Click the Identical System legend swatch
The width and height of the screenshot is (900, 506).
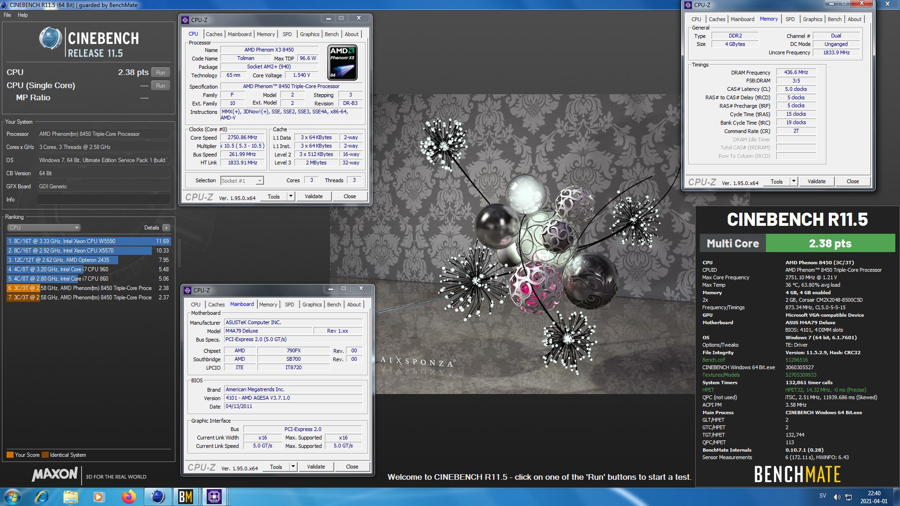(x=45, y=455)
